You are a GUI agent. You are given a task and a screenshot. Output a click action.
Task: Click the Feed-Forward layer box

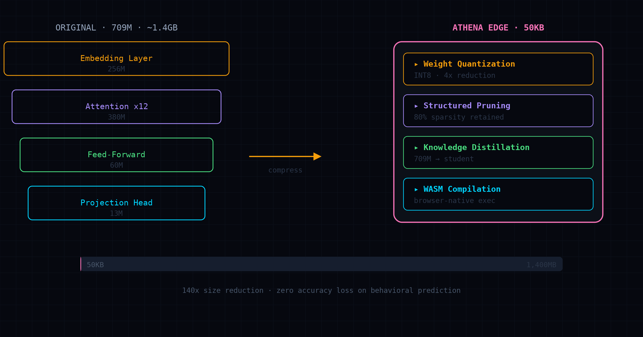pos(117,155)
